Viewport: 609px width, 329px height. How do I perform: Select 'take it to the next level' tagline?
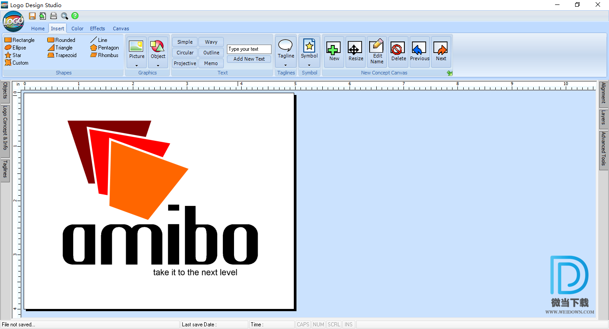click(x=195, y=272)
